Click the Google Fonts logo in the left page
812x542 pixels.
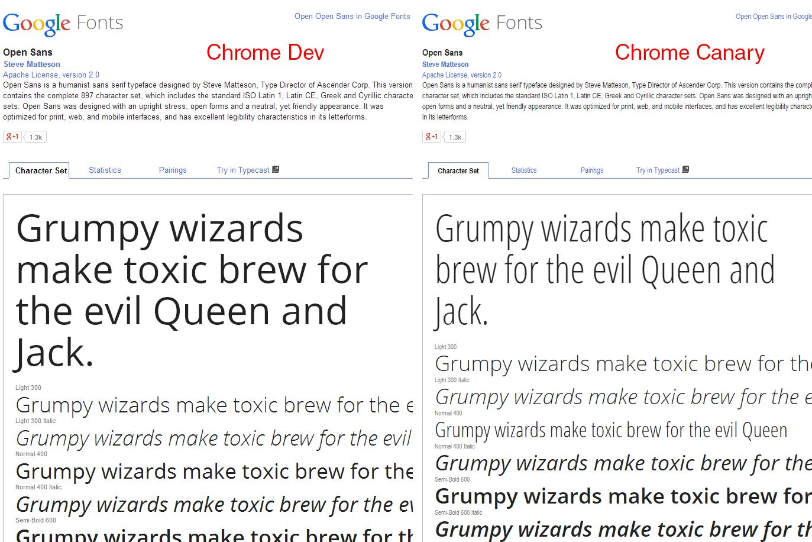pos(63,24)
